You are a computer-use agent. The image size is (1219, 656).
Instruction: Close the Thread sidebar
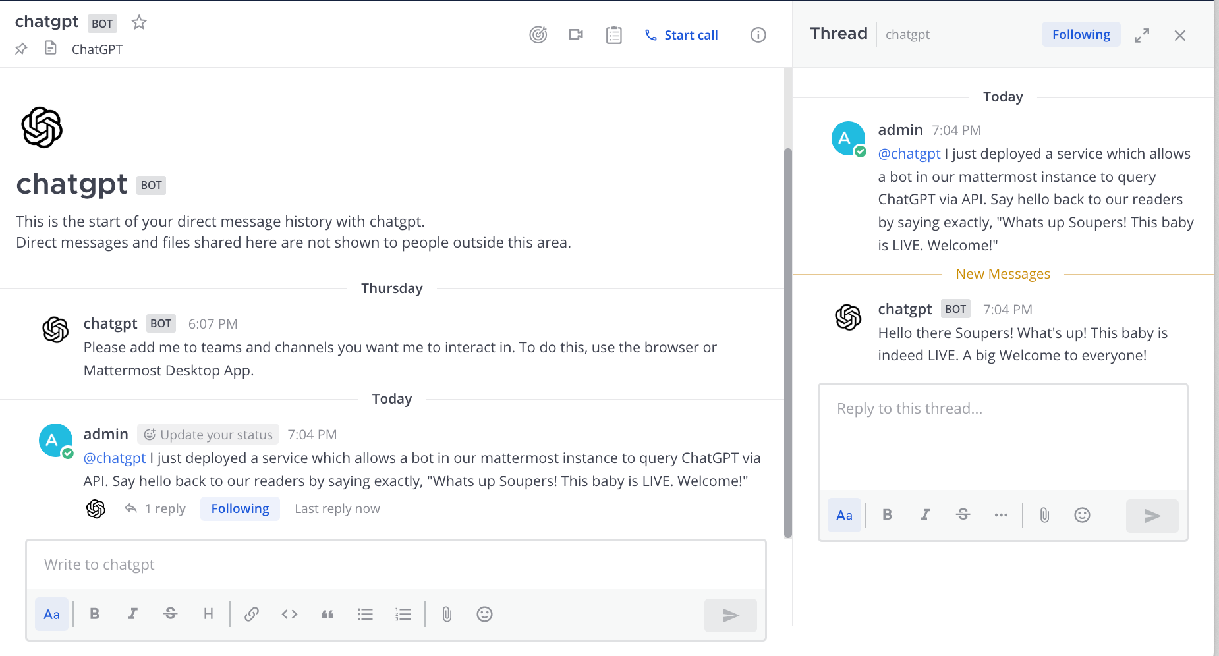[x=1180, y=36]
